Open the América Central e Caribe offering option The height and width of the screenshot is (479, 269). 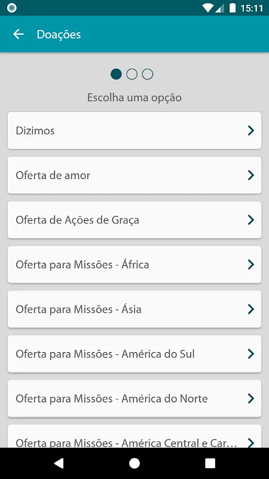point(134,436)
